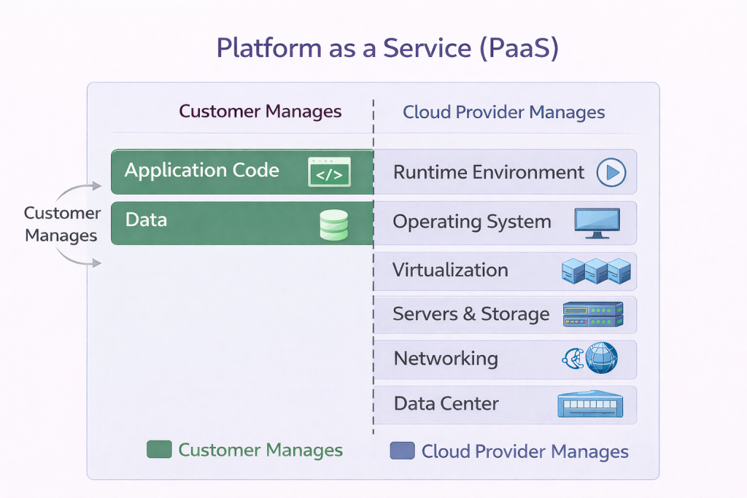
Task: Click the Platform as a Service title
Action: [387, 47]
